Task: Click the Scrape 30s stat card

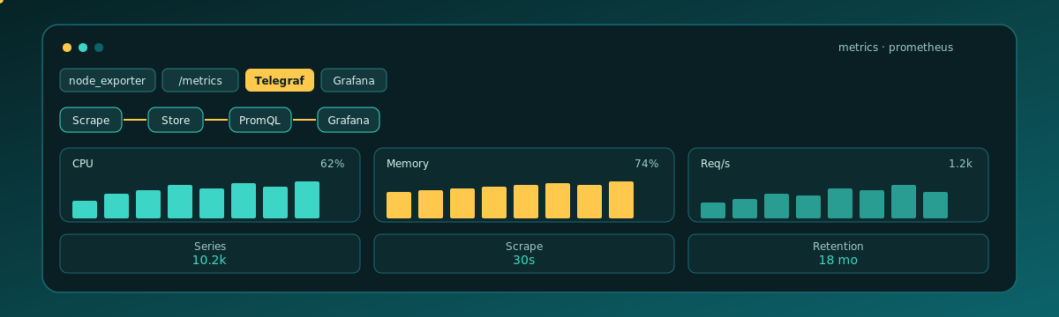Action: click(524, 254)
